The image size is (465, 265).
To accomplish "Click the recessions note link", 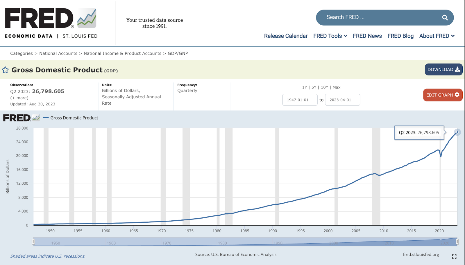I will click(x=48, y=256).
